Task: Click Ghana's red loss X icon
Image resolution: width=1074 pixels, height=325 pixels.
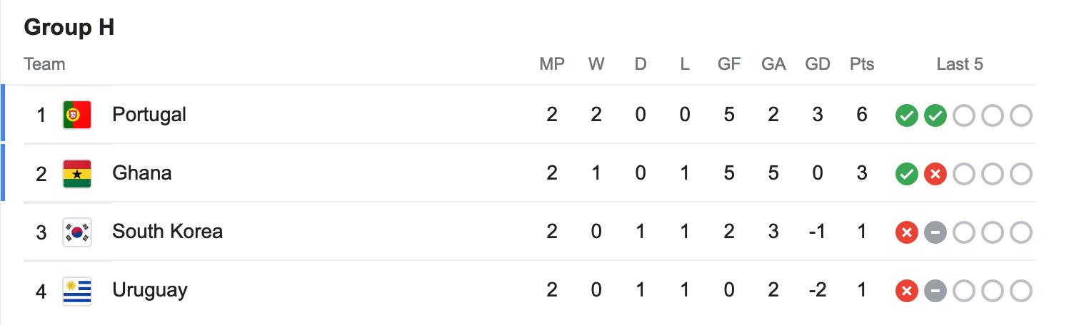Action: coord(935,174)
